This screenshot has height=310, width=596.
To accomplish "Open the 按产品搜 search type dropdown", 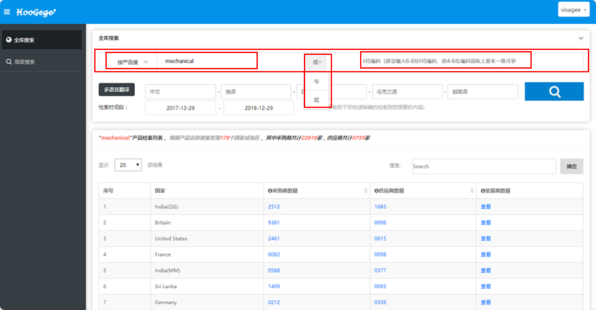I will pyautogui.click(x=132, y=62).
